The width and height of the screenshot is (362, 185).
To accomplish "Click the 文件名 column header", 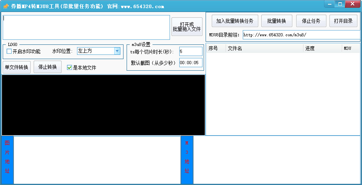I will (264, 48).
